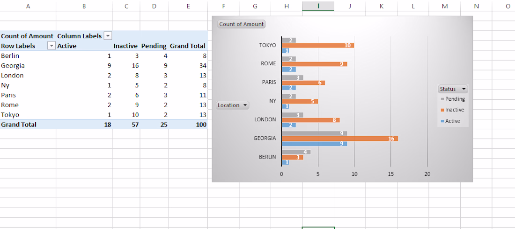Click the blue Georgia Active bar
The image size is (515, 229).
click(x=314, y=144)
